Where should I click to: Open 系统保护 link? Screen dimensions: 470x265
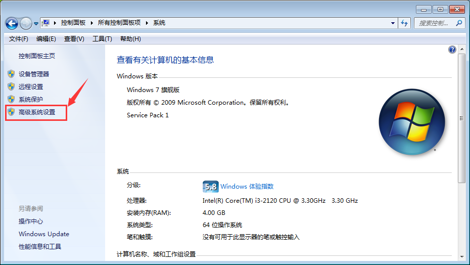tap(31, 99)
